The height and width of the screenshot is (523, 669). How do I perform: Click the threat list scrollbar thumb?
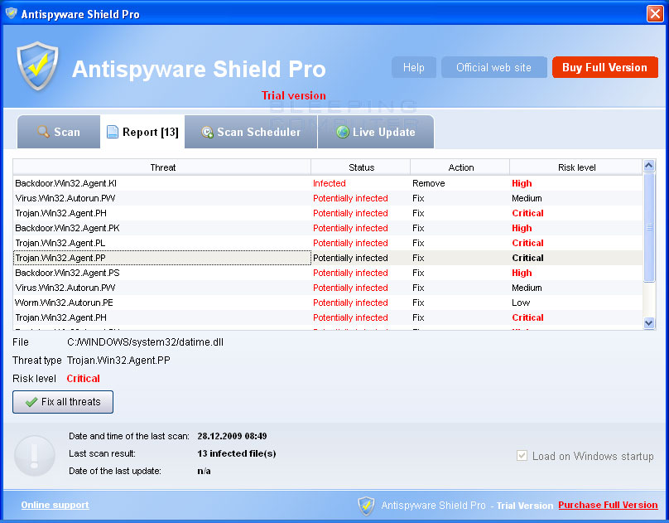(649, 227)
